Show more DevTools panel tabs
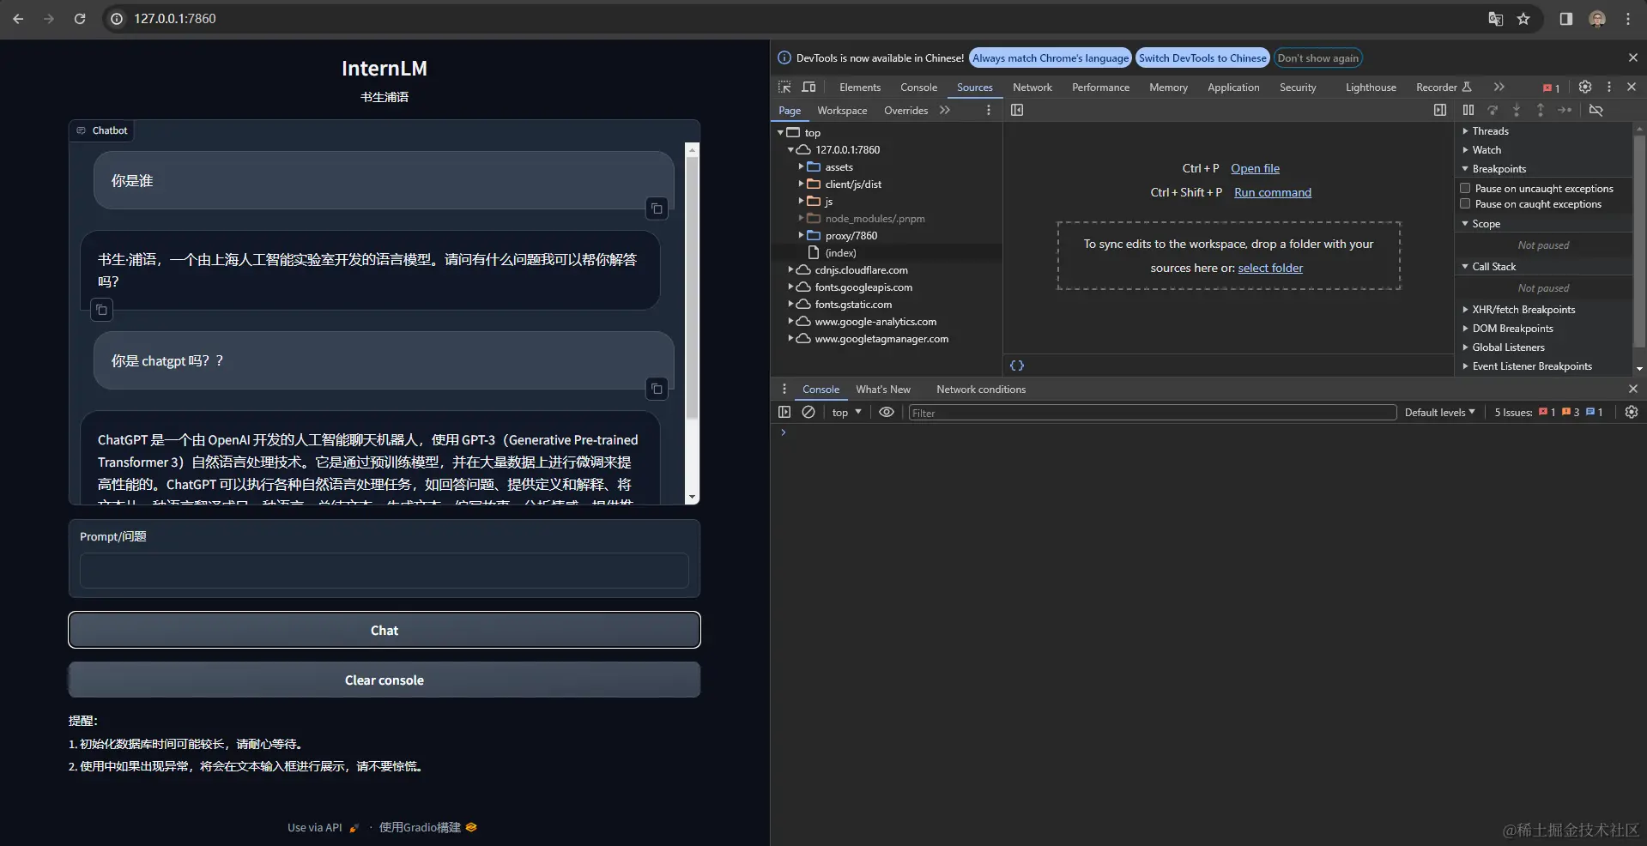 (x=1499, y=87)
